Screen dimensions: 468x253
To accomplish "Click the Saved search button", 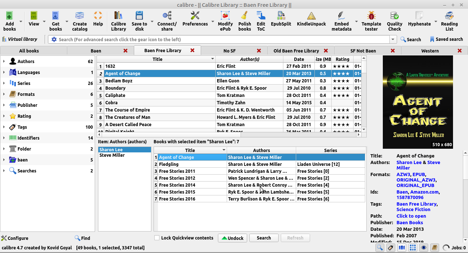I will [x=446, y=39].
